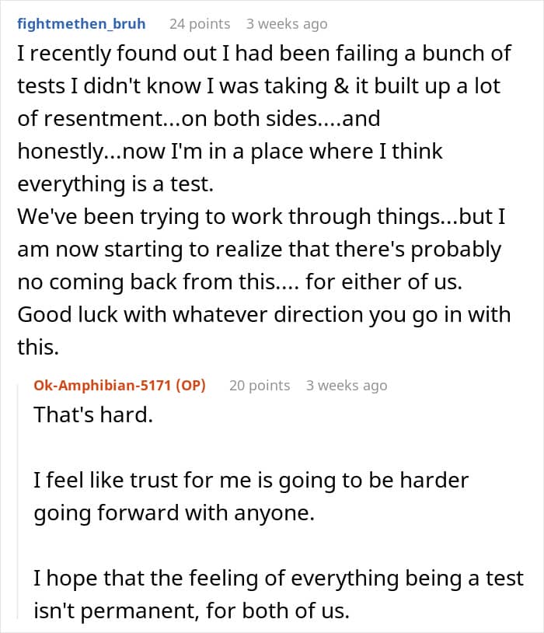This screenshot has width=544, height=633.
Task: Click the reply's 3 weeks ago timestamp
Action: (347, 385)
